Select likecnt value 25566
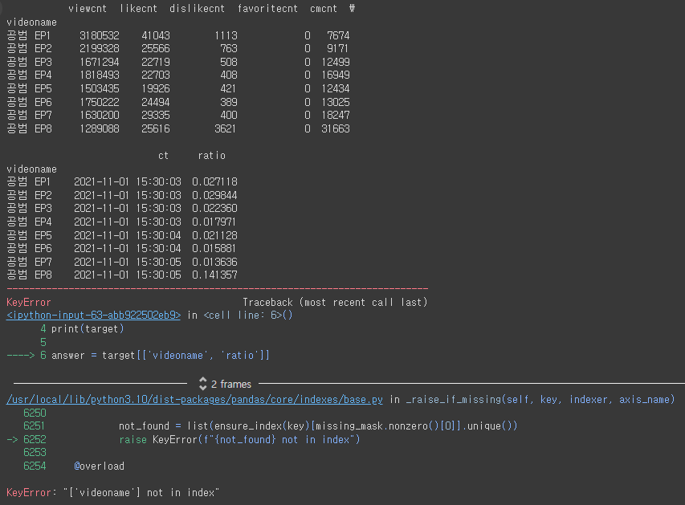 [x=156, y=48]
